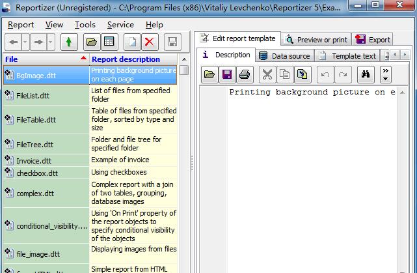Screen dimensions: 417x273
Task: Click the 'Folder and file tree' description cell
Action: 133,144
